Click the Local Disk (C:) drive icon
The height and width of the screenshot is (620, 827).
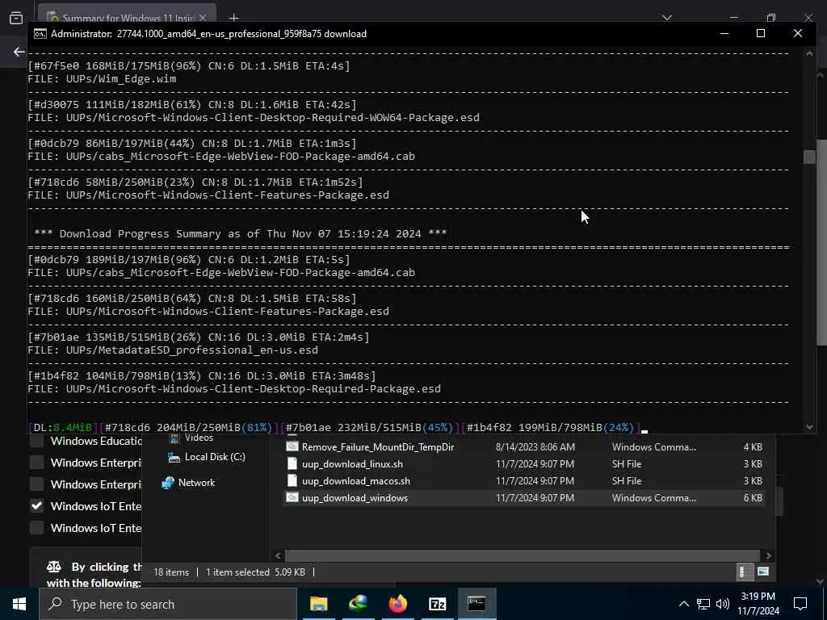(x=174, y=457)
